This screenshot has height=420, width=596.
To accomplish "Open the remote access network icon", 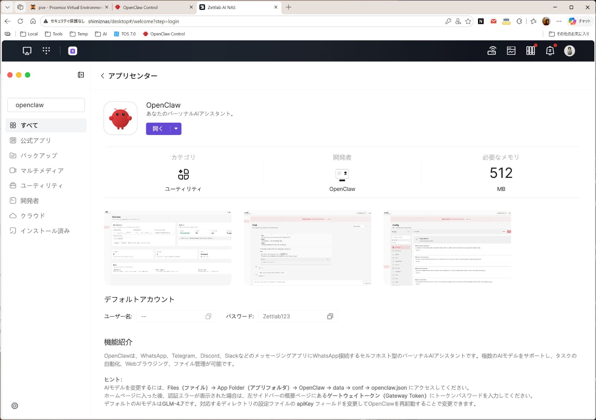I will [492, 51].
